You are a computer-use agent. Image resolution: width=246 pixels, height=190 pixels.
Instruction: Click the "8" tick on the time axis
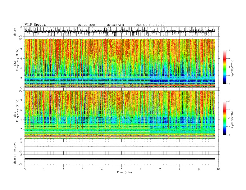180,169
